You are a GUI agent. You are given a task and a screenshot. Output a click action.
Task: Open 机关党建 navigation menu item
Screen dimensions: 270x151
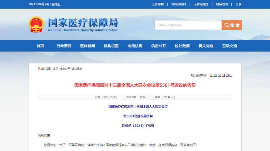point(206,46)
